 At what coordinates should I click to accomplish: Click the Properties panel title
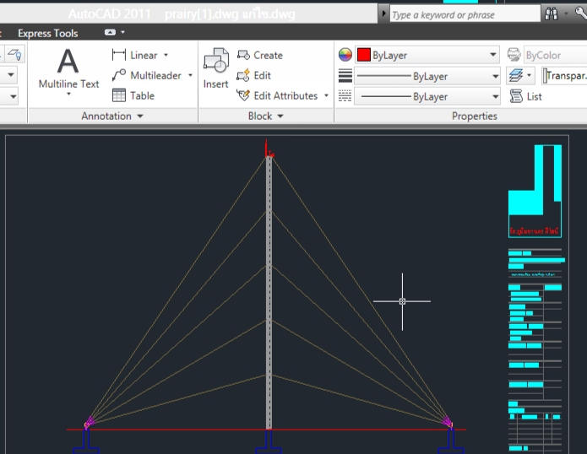click(475, 116)
